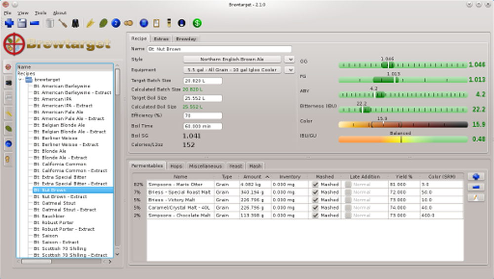Toggle Late Addition checkbox for Simpsons Chocolate Malt
494x279 pixels.
(x=348, y=215)
